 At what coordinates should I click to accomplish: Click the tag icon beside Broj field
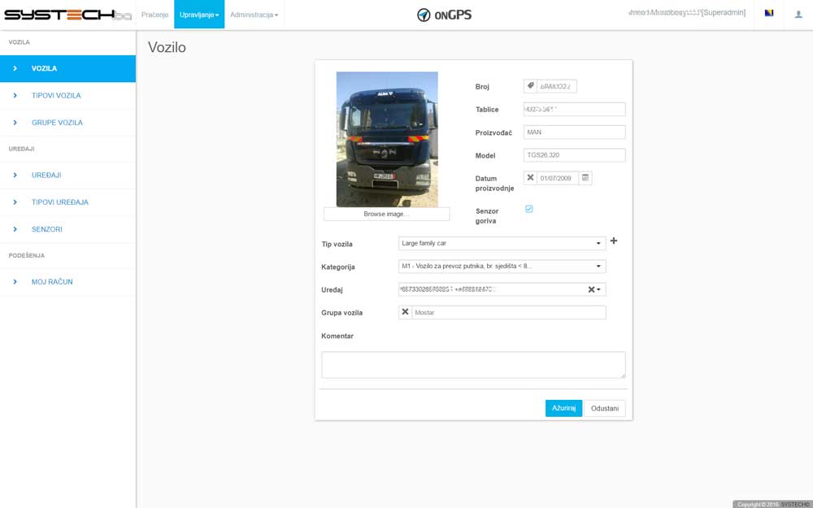coord(530,86)
